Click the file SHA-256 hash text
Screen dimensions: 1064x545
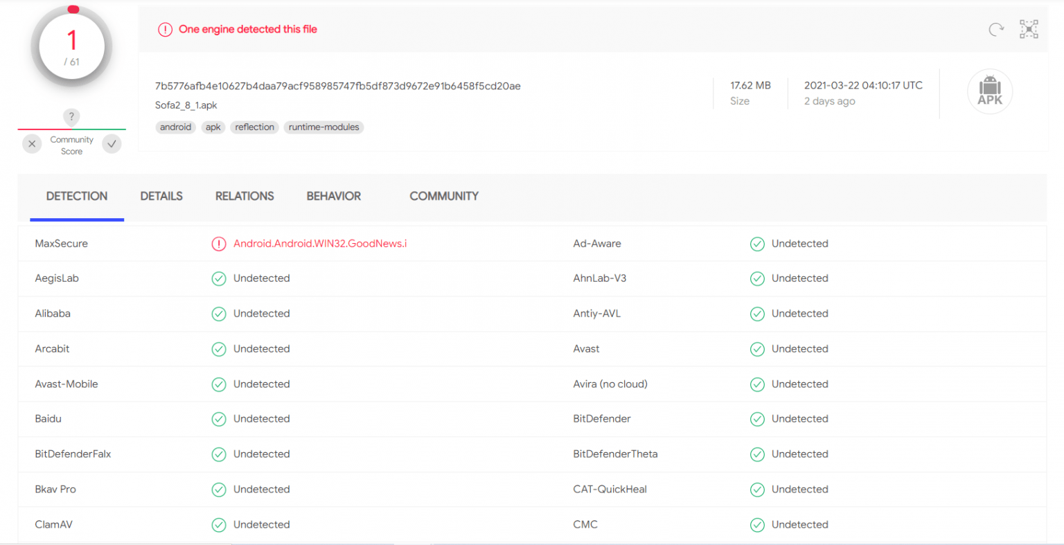(x=337, y=86)
